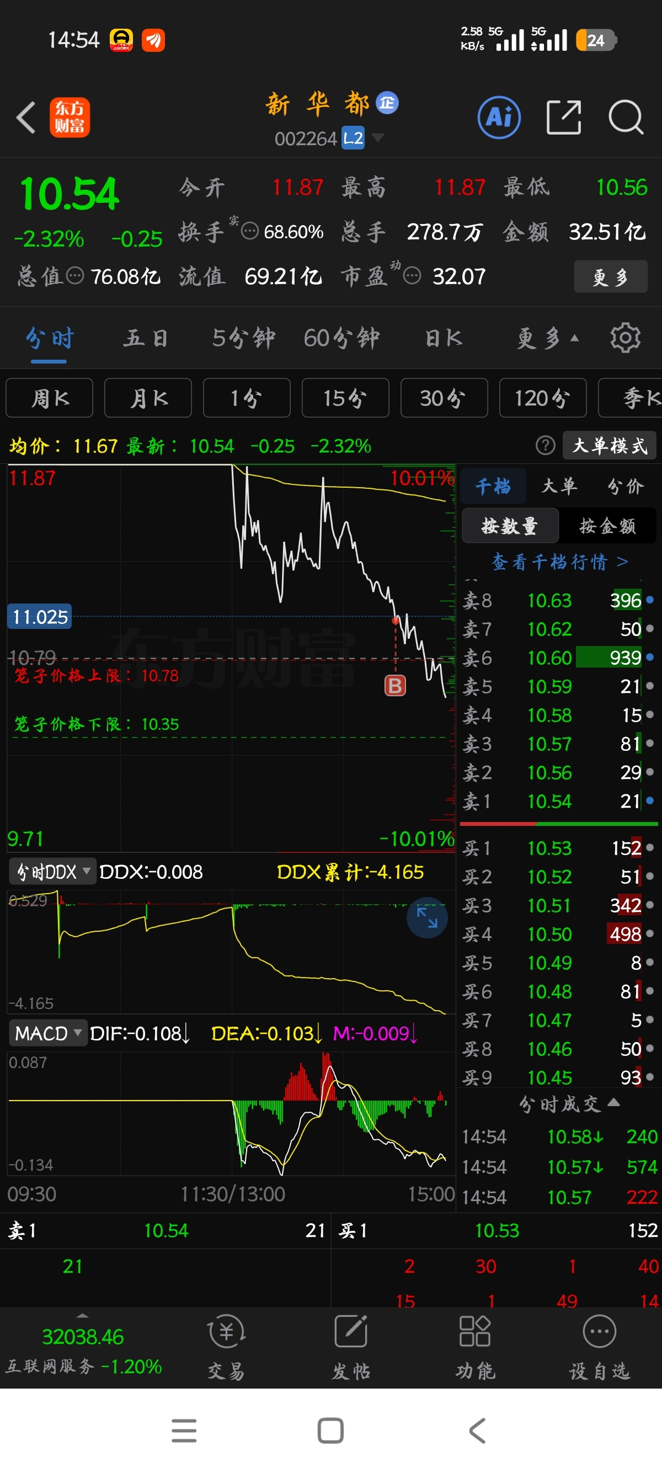Select the 按金额 toggle option
This screenshot has height=1473, width=662.
tap(608, 526)
